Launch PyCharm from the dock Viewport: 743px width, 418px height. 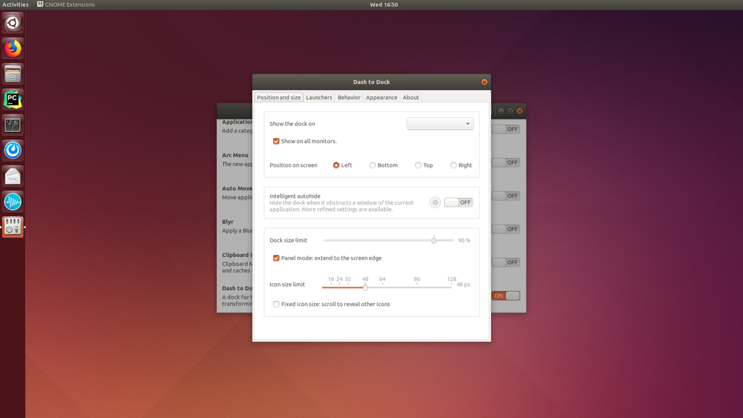tap(13, 99)
